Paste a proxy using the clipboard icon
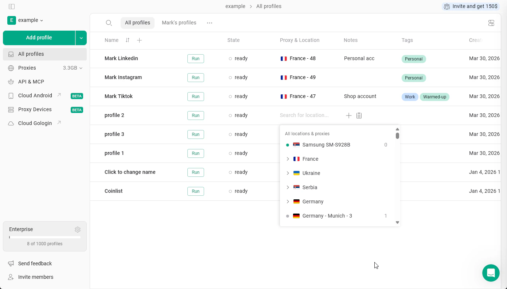Screen dimensions: 507x289 point(359,115)
